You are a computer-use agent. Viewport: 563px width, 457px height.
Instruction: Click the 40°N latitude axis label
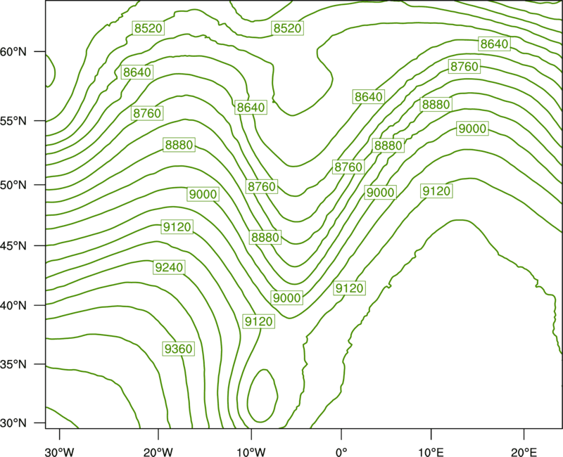[x=13, y=306]
